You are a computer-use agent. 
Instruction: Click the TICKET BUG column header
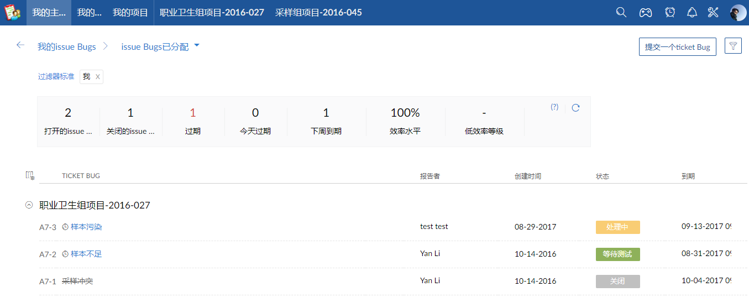pos(81,176)
